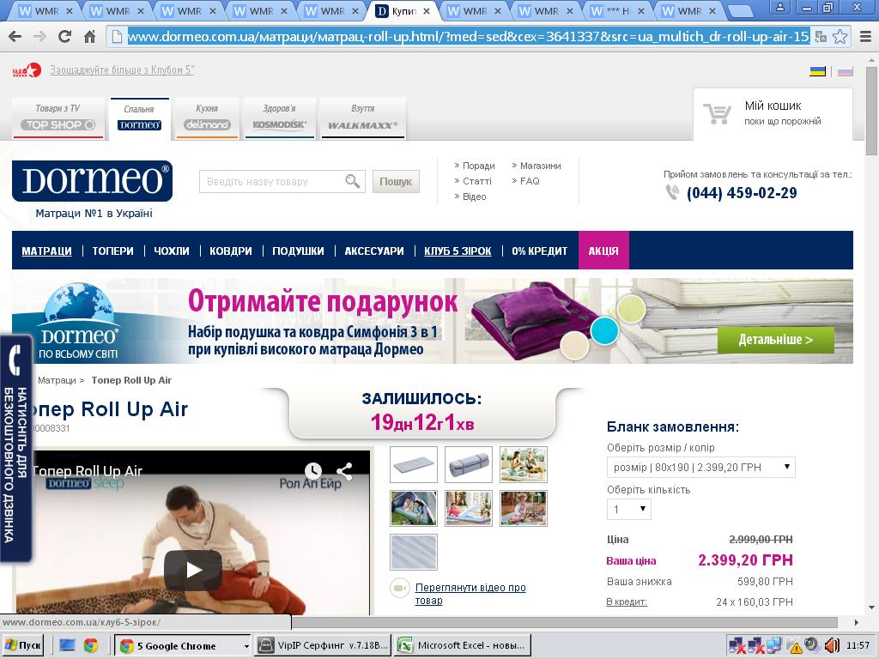The width and height of the screenshot is (879, 659).
Task: Open the 0% КРЕДИТ menu item
Action: 539,251
